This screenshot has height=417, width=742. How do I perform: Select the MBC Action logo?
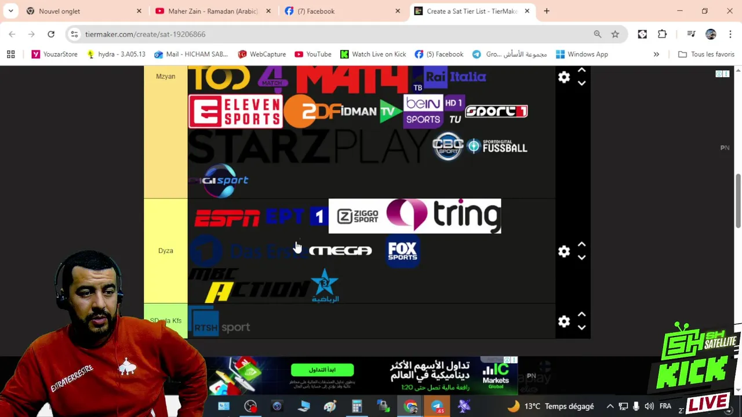click(x=249, y=286)
